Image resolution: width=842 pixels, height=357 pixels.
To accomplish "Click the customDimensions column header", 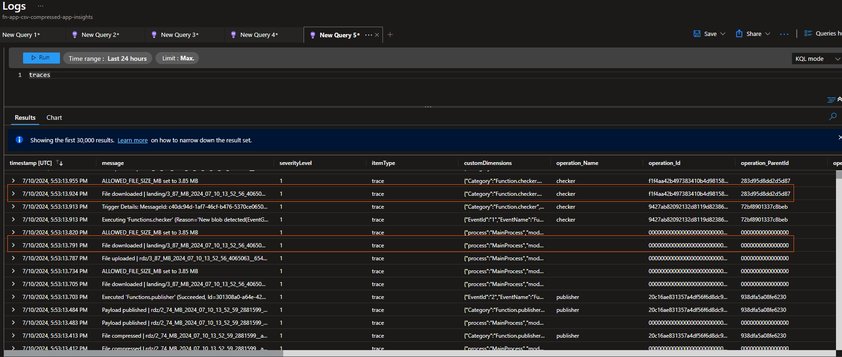I will point(488,163).
